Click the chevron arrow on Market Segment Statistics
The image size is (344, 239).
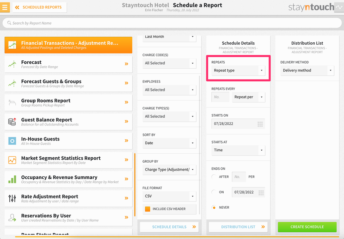pos(126,160)
